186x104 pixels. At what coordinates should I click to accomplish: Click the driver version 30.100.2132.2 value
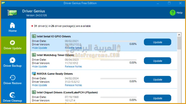73,44
